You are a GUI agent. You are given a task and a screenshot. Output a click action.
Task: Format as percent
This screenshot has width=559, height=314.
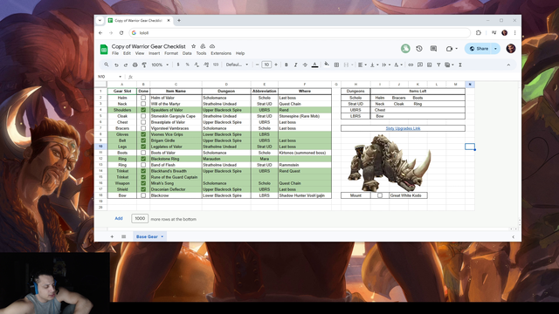187,65
